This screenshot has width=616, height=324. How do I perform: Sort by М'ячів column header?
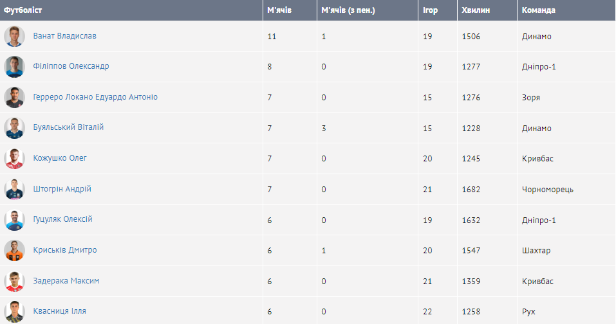click(279, 10)
